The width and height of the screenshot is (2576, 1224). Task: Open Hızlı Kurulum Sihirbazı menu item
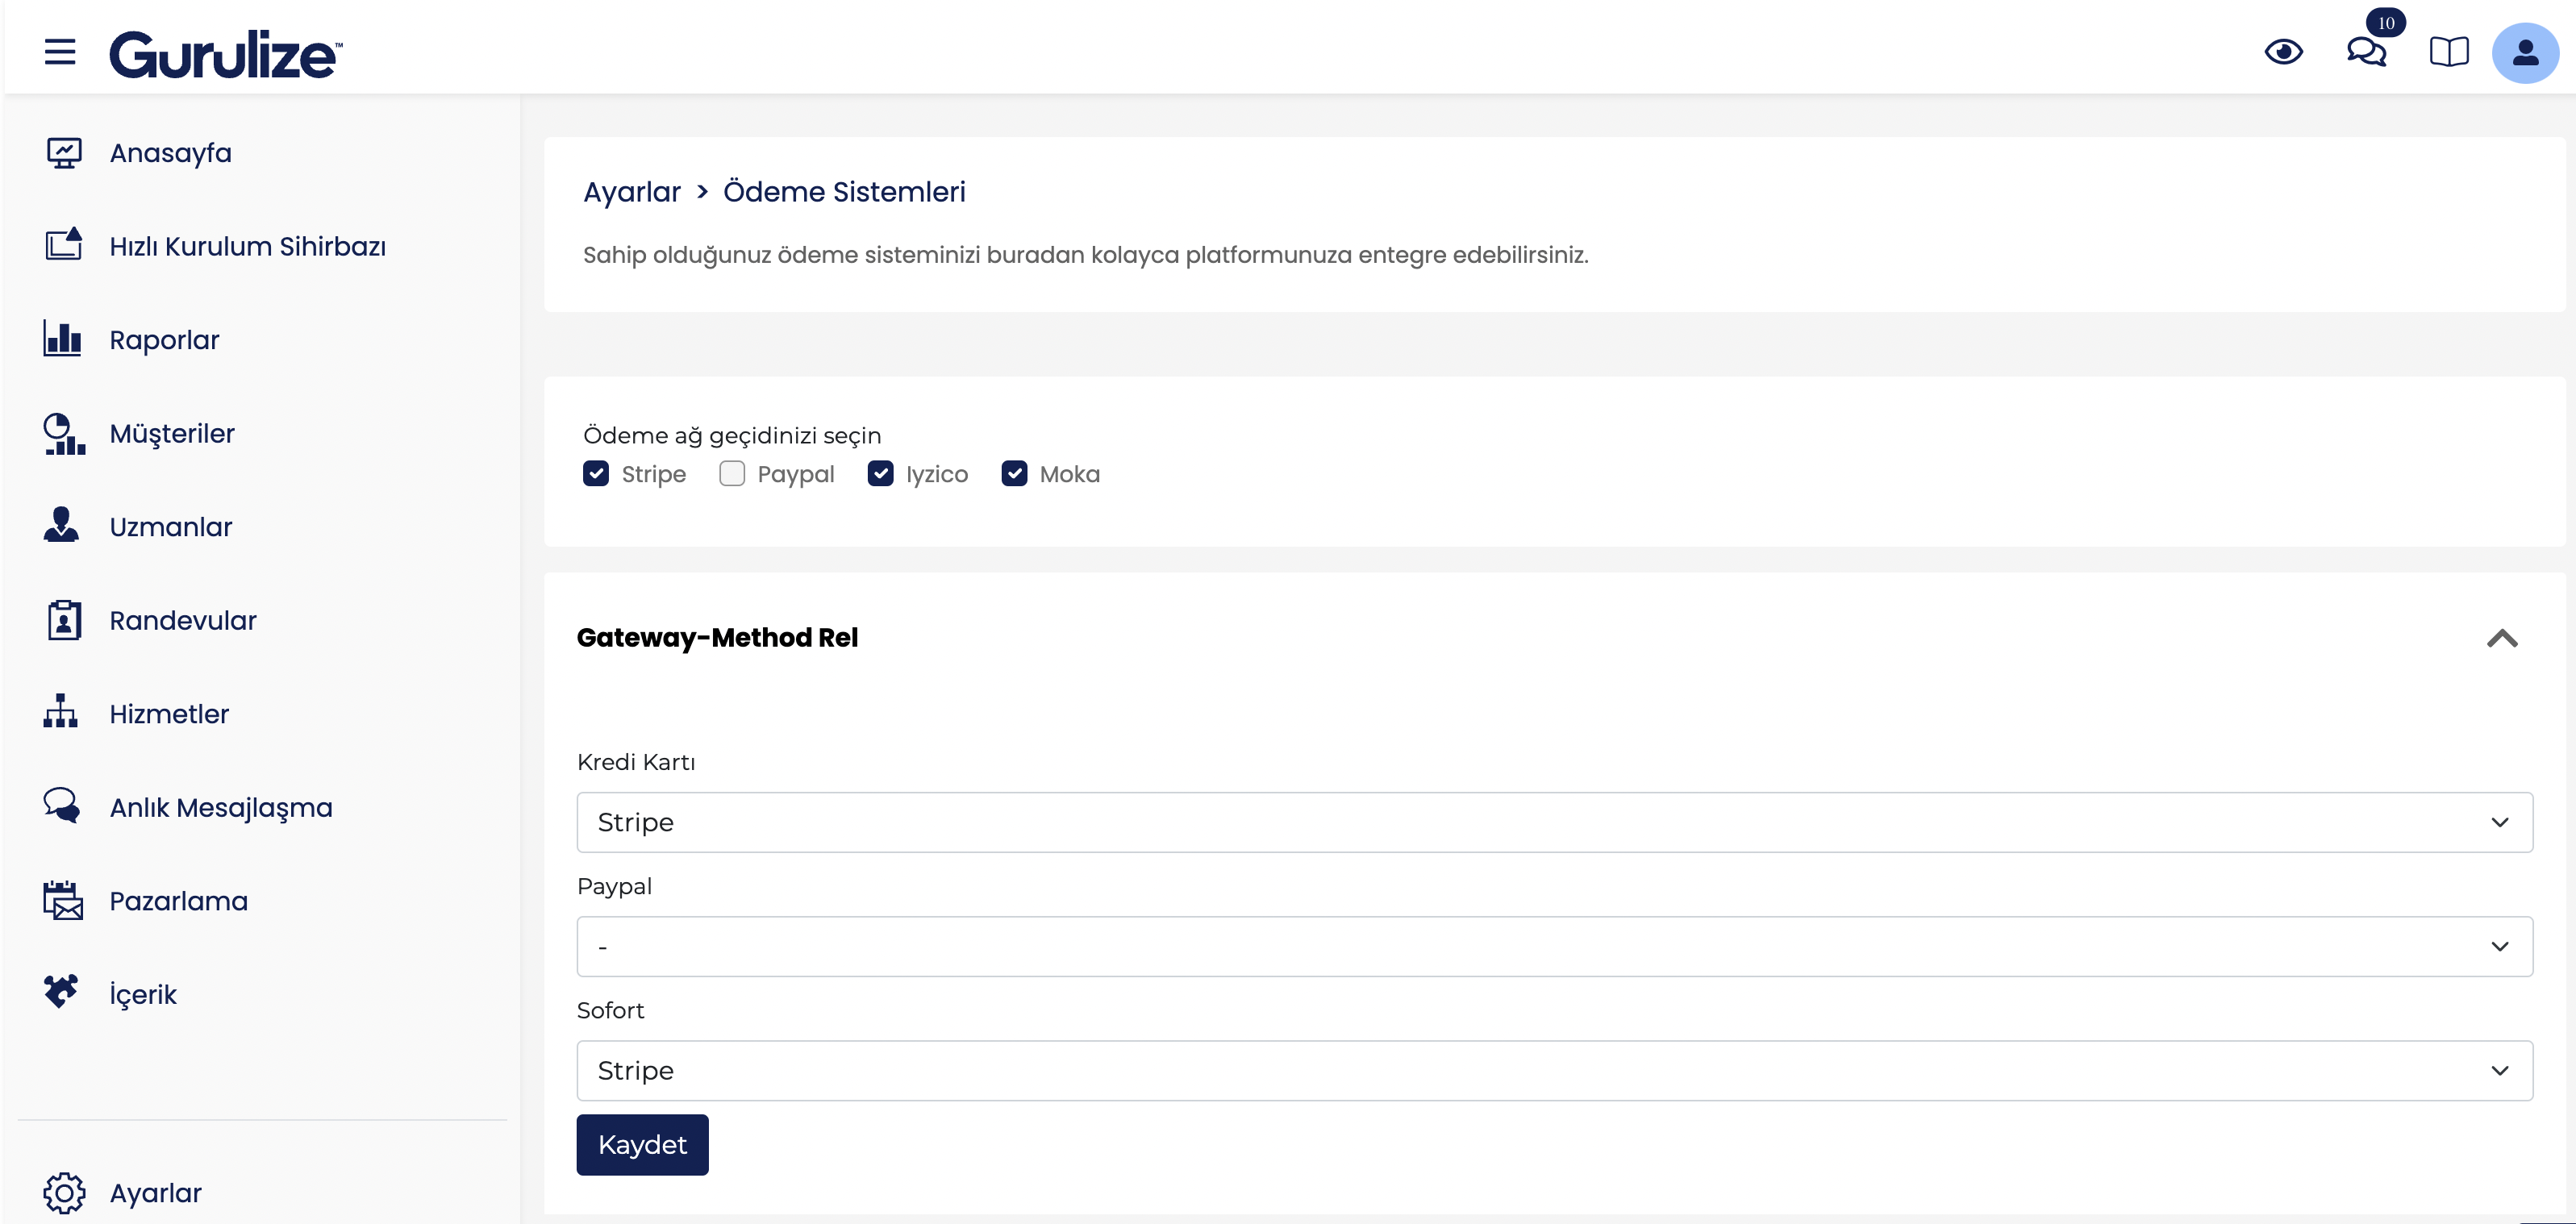click(248, 246)
